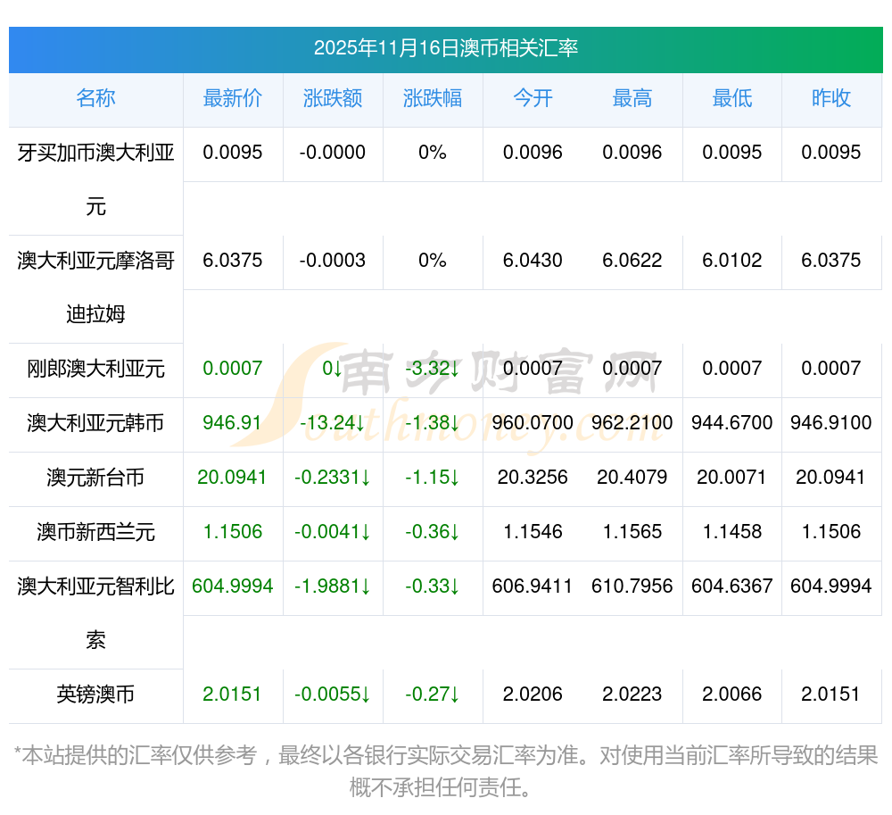
Task: Click the 最高 column header
Action: pos(632,99)
